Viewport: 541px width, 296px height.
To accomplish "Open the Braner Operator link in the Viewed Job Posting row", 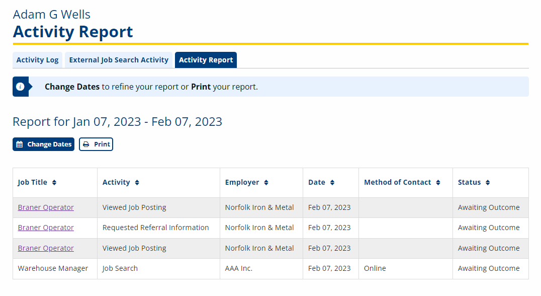I will tap(45, 207).
